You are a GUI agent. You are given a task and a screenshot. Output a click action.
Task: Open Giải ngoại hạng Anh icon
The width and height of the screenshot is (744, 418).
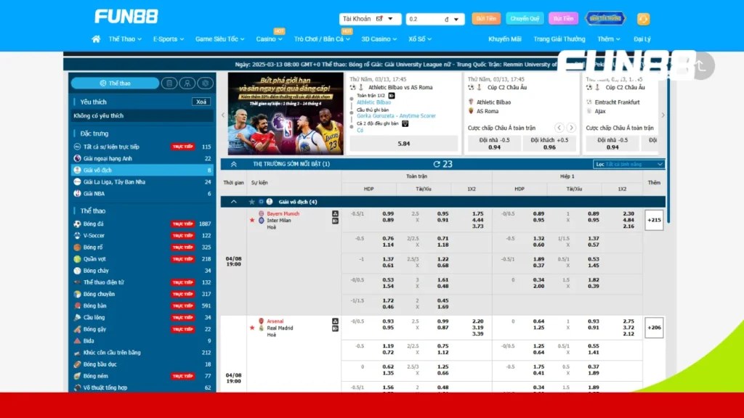tap(77, 158)
